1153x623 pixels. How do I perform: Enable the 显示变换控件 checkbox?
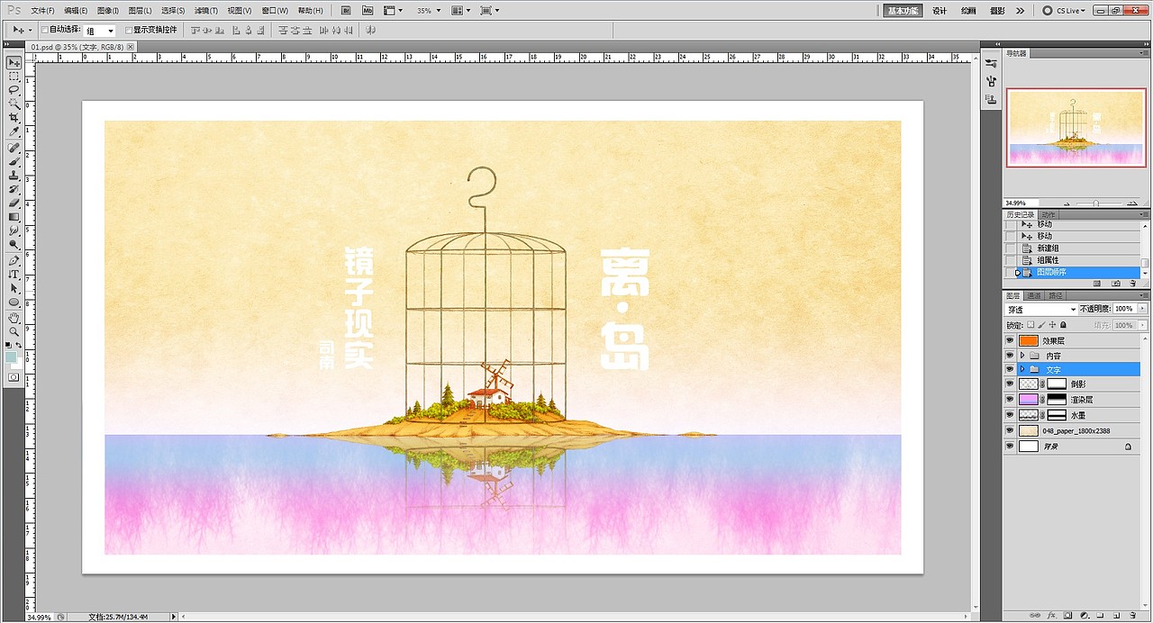(x=128, y=30)
